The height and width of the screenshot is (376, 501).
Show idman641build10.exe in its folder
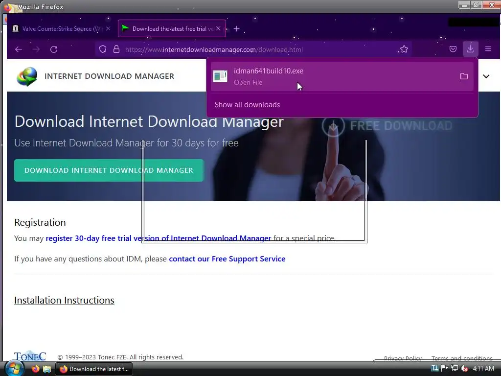pos(464,76)
